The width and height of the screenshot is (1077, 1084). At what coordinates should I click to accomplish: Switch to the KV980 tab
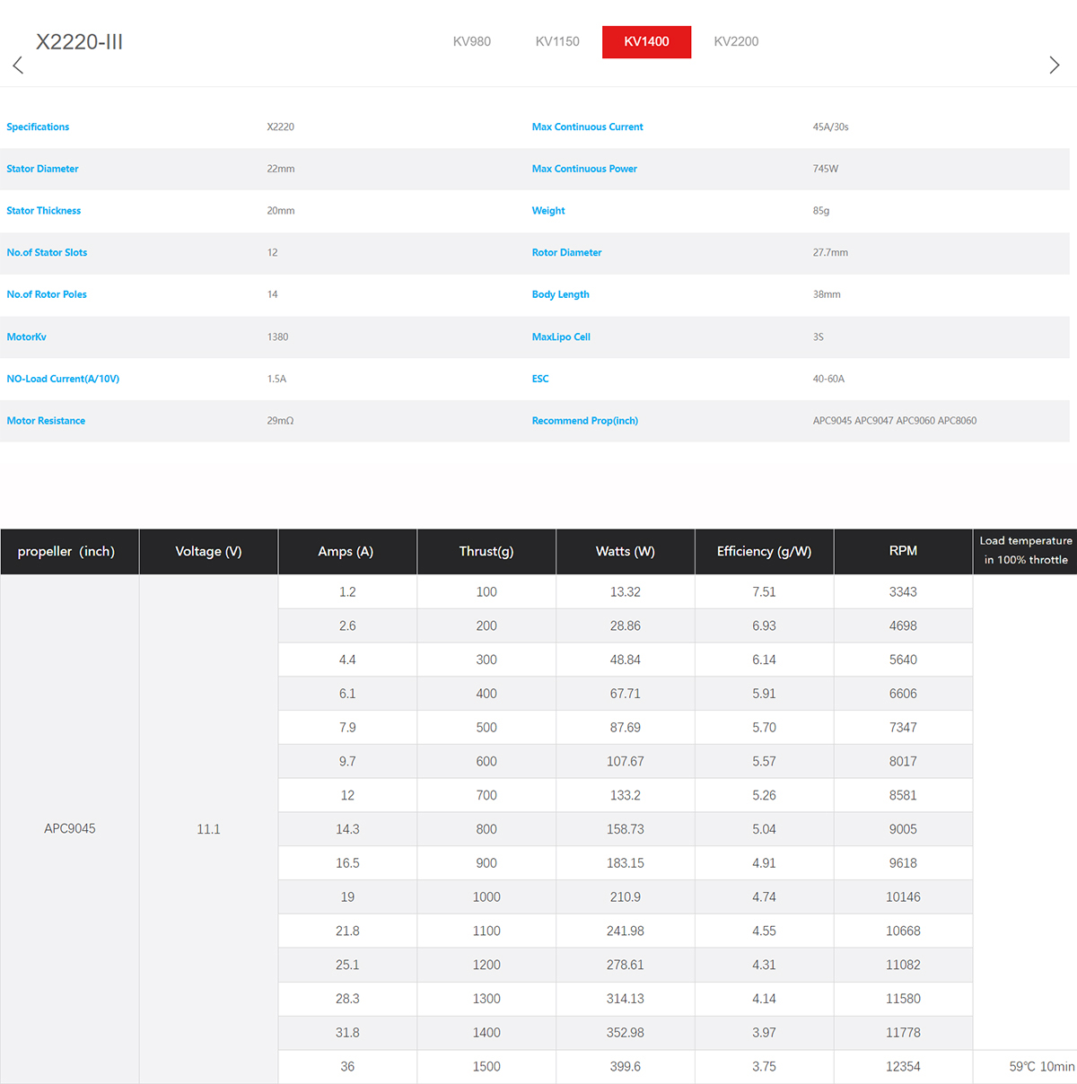click(x=471, y=41)
